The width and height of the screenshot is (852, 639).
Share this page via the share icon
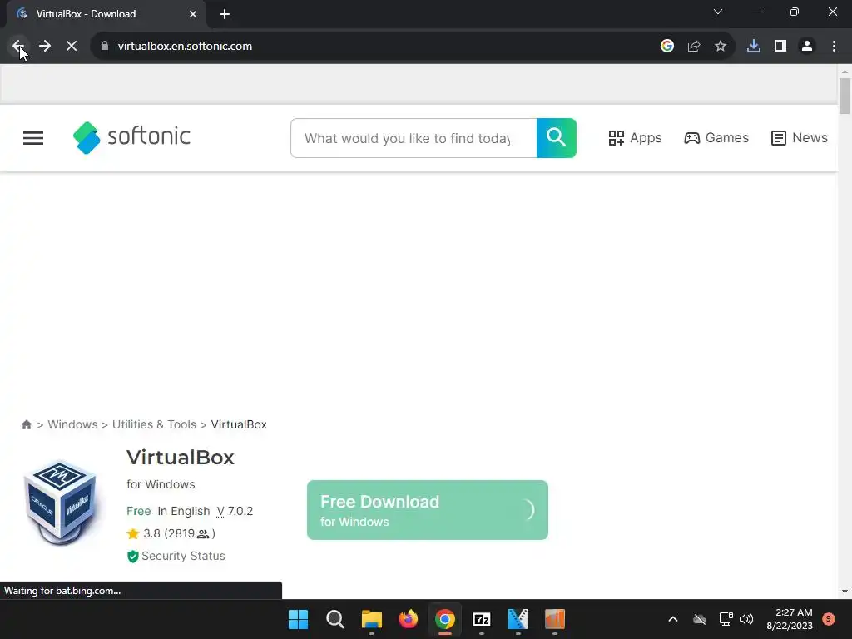point(694,47)
